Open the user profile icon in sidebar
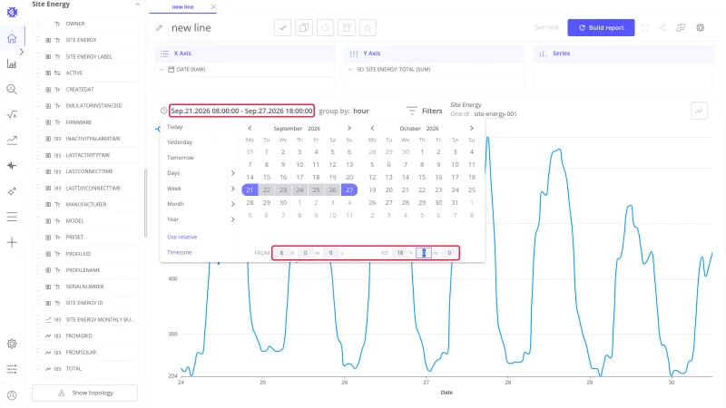Viewport: 726px width, 408px height. [12, 395]
